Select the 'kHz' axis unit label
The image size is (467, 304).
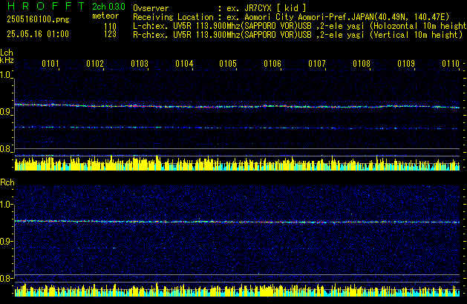pos(7,60)
